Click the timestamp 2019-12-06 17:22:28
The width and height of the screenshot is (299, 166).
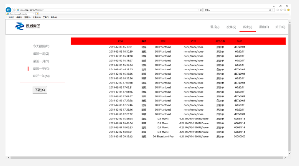[121, 101]
